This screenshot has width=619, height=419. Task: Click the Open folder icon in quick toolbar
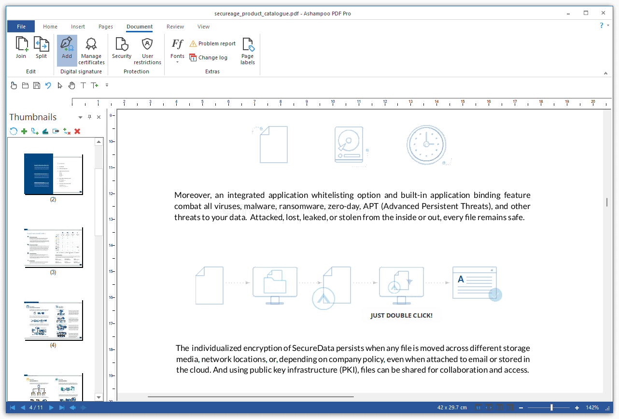tap(25, 85)
